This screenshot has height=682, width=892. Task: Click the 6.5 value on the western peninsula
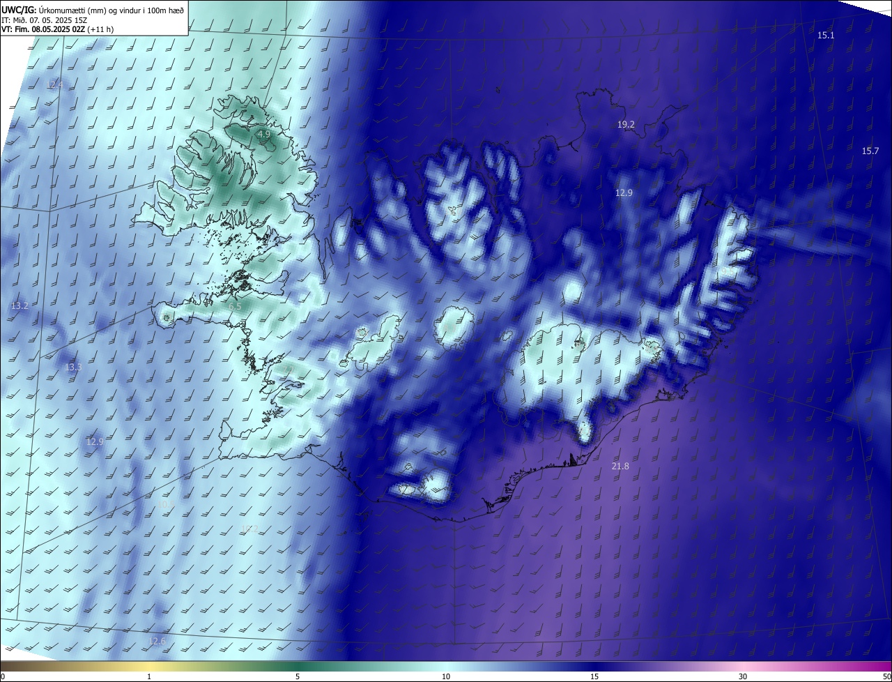[x=235, y=306]
